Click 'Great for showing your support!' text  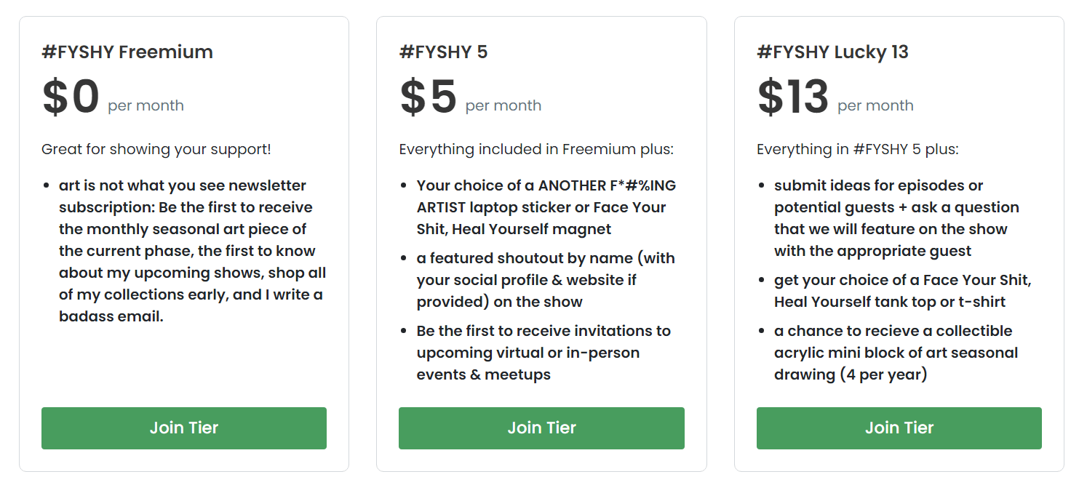point(156,150)
